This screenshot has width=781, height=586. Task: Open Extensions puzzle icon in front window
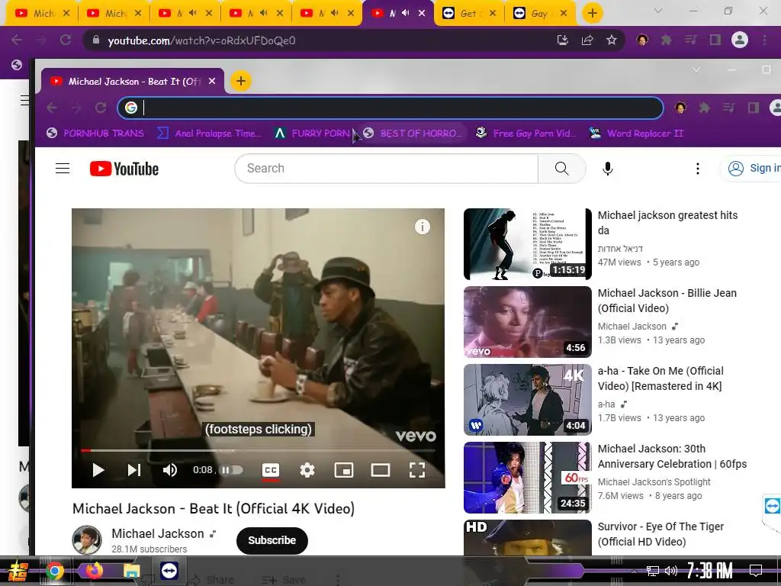[704, 108]
